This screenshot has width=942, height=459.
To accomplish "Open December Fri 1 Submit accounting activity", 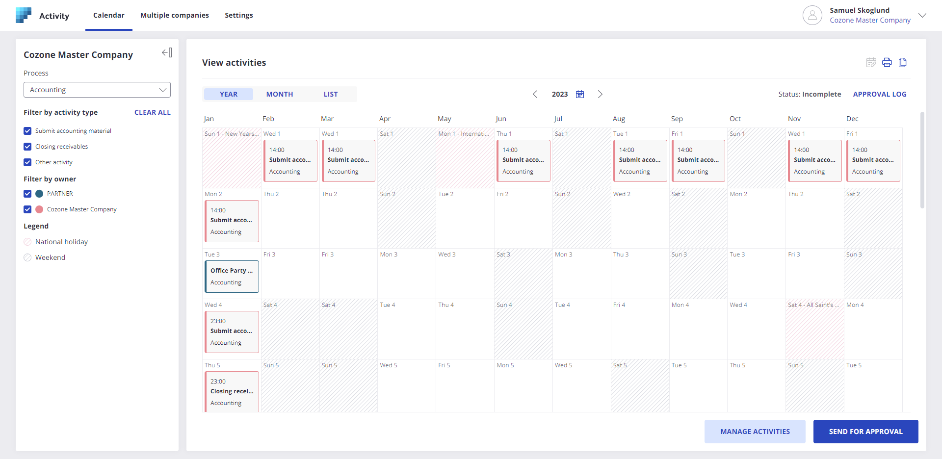I will 873,161.
